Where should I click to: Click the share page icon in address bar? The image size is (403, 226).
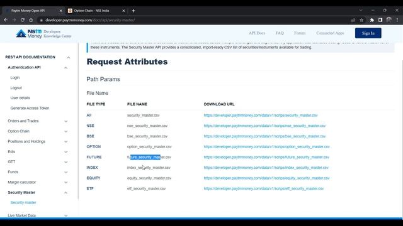(x=353, y=20)
